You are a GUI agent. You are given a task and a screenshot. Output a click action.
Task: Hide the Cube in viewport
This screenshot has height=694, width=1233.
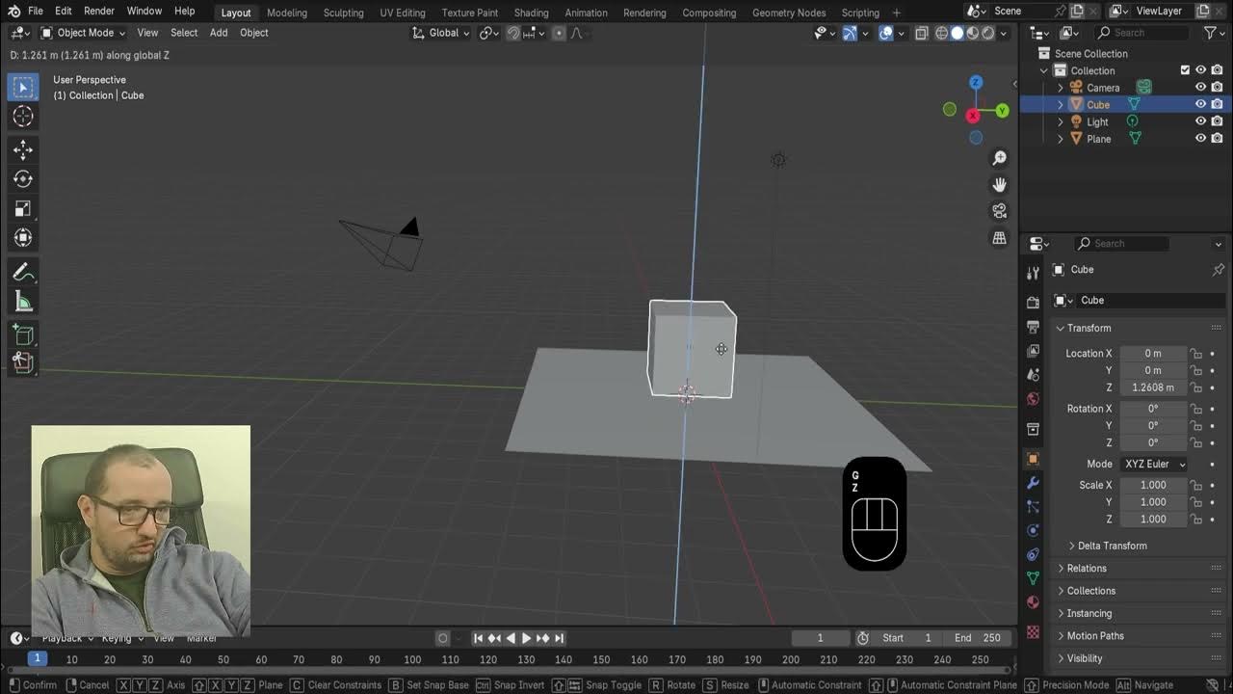pyautogui.click(x=1200, y=104)
